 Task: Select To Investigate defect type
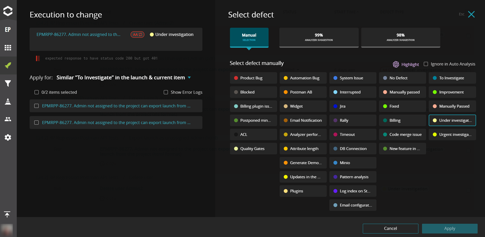(x=452, y=78)
